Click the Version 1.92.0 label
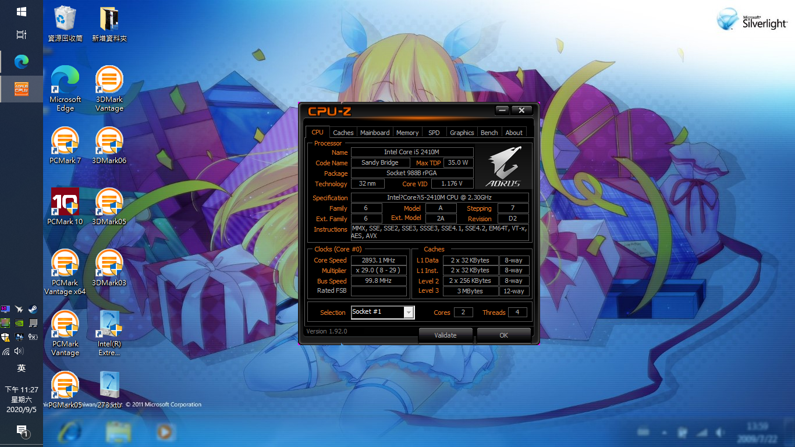 tap(326, 331)
